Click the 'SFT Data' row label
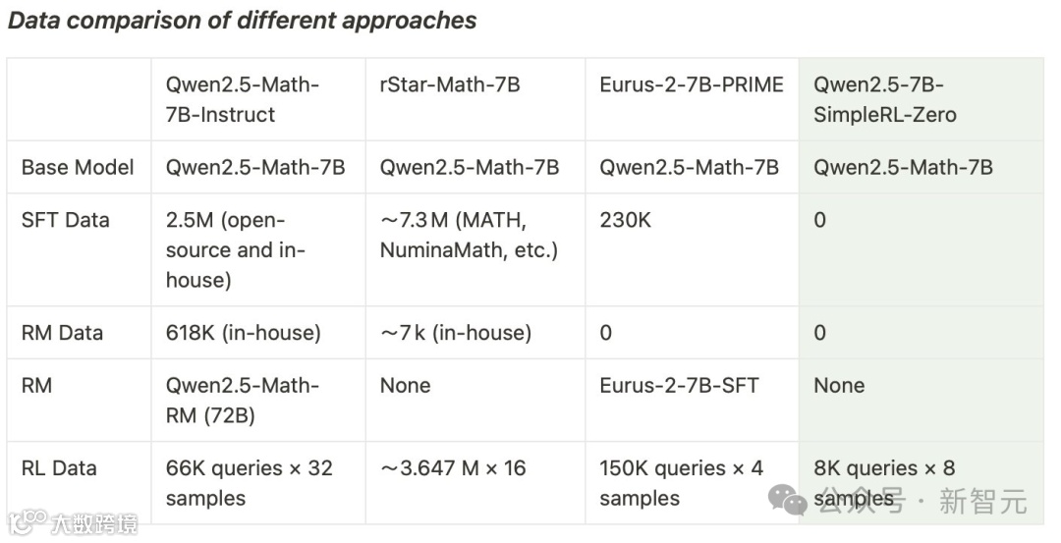Image resolution: width=1061 pixels, height=543 pixels. click(x=65, y=220)
